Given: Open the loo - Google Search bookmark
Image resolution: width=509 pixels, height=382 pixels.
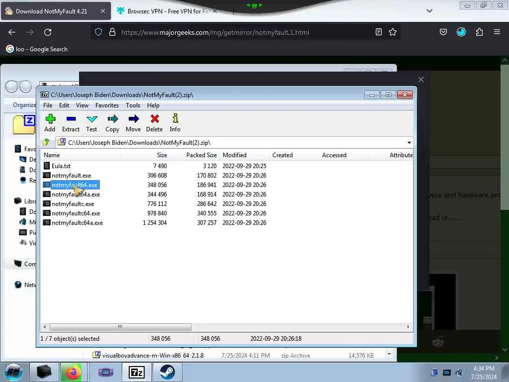Looking at the screenshot, I should [x=37, y=49].
